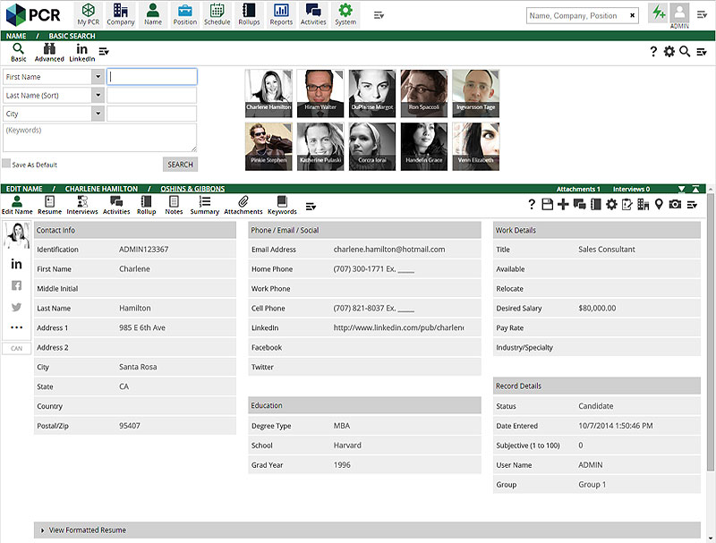Check the Save As Default checkbox
716x543 pixels.
coord(8,165)
